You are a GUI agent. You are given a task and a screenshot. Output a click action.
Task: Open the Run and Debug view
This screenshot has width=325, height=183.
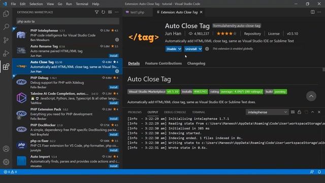pyautogui.click(x=6, y=53)
